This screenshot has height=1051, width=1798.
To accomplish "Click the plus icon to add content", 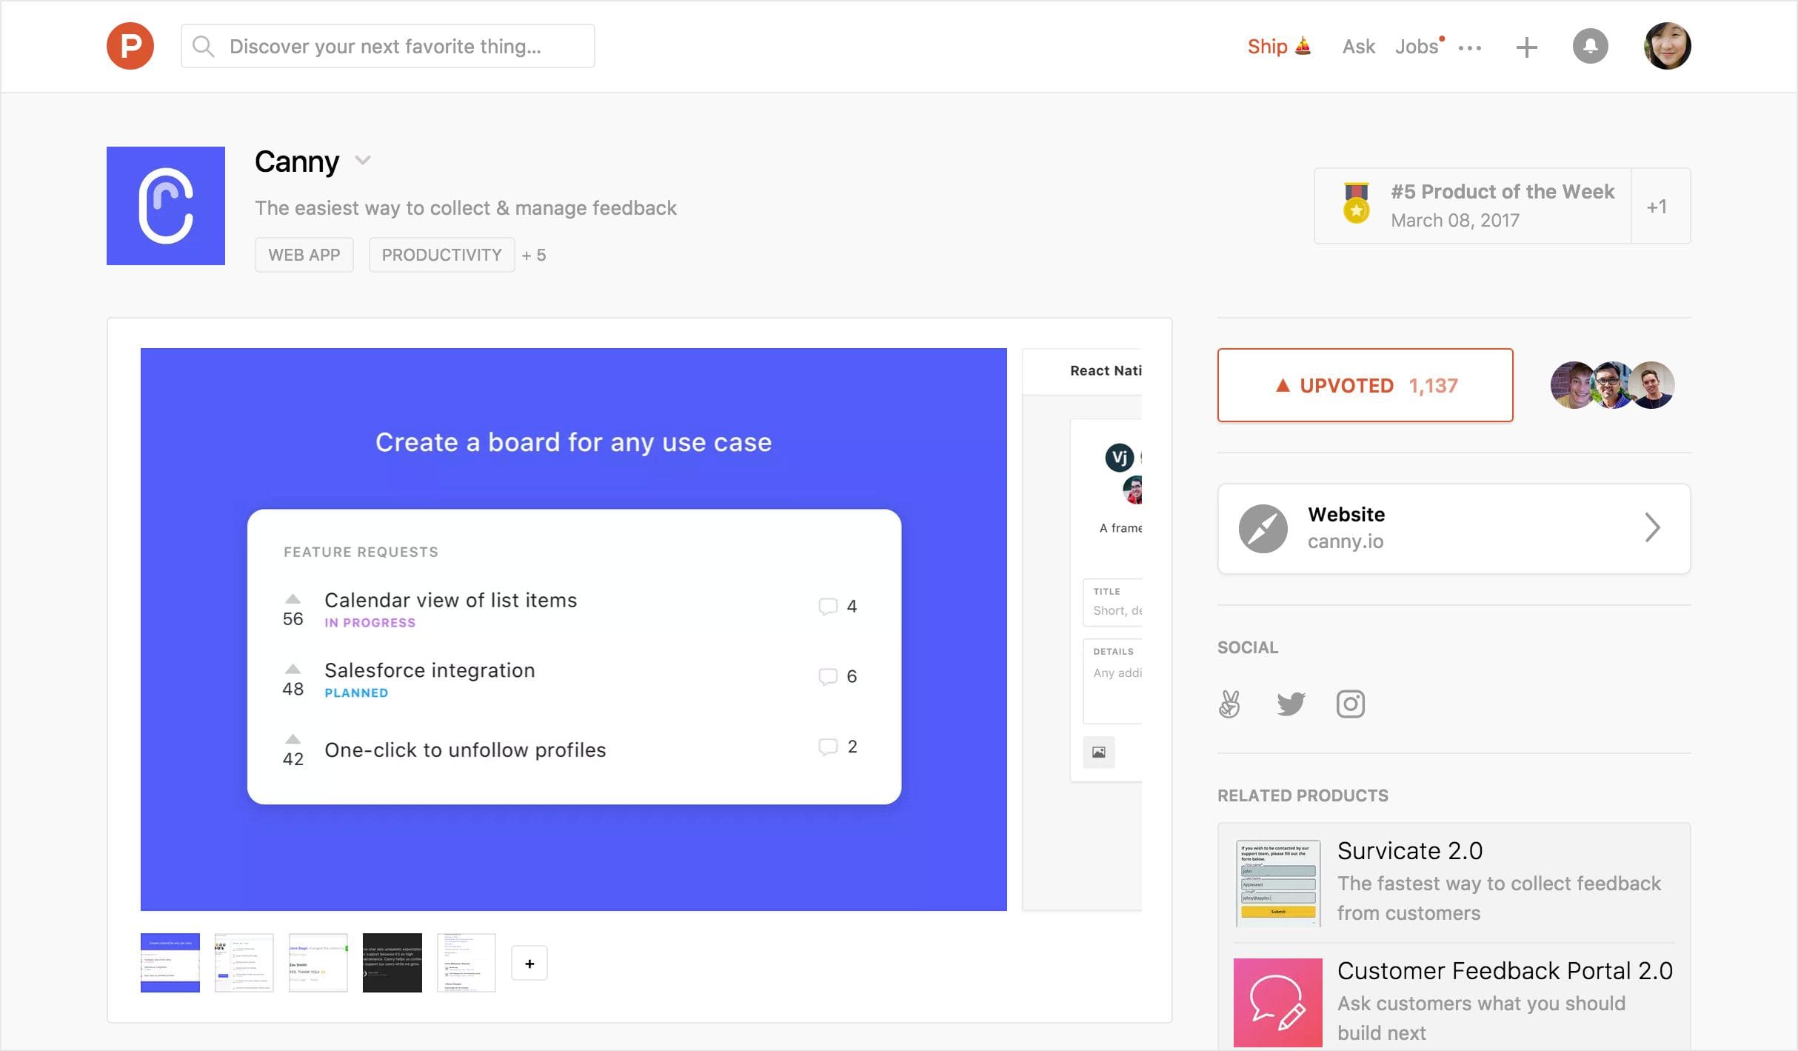I will [x=1527, y=47].
